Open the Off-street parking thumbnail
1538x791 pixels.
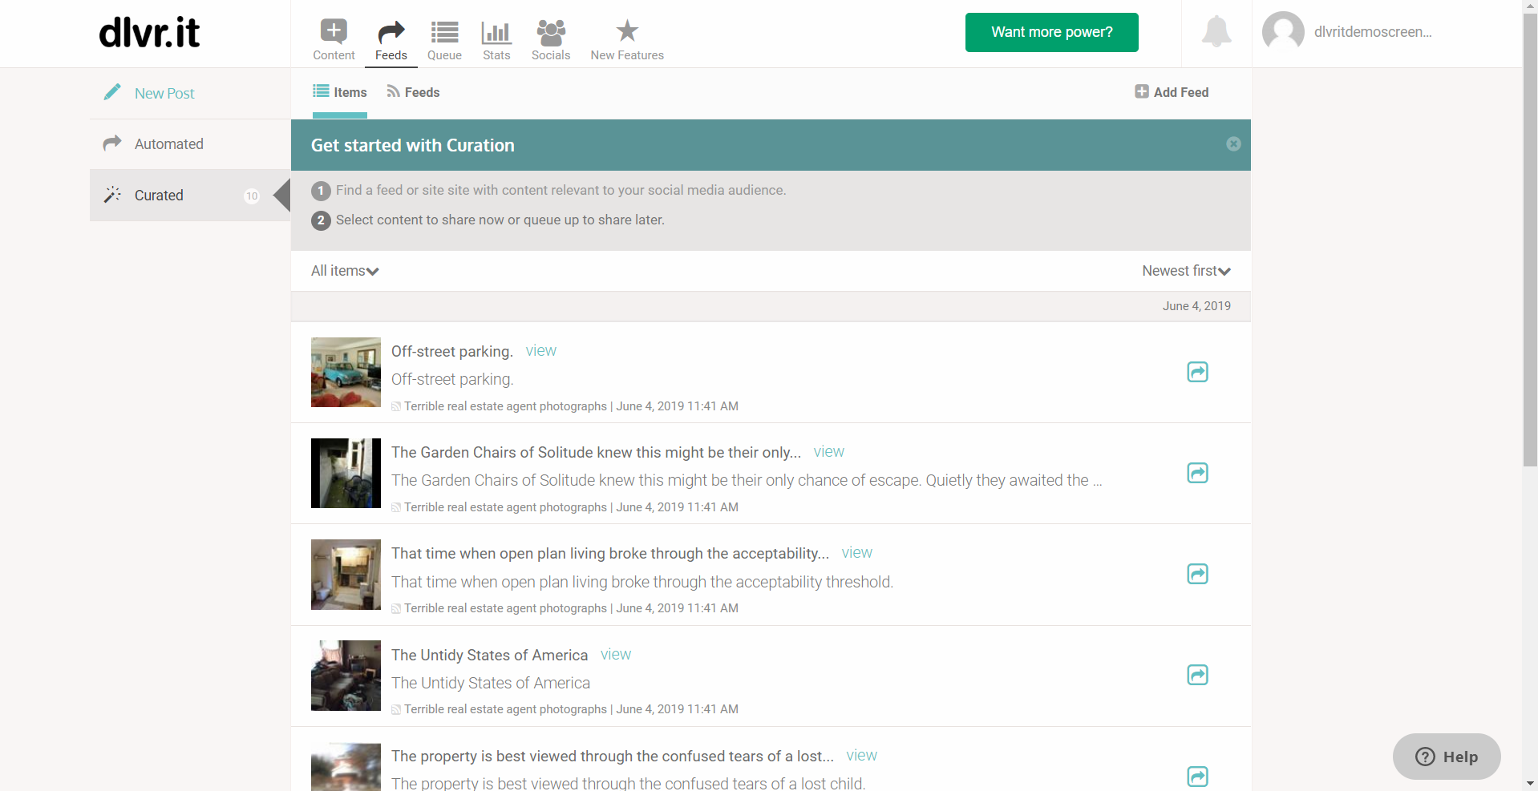tap(346, 372)
